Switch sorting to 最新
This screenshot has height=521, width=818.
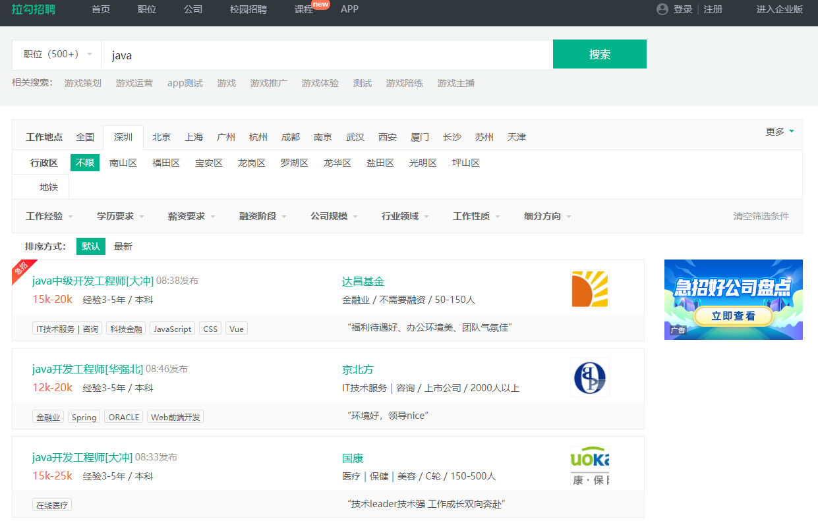pyautogui.click(x=123, y=246)
